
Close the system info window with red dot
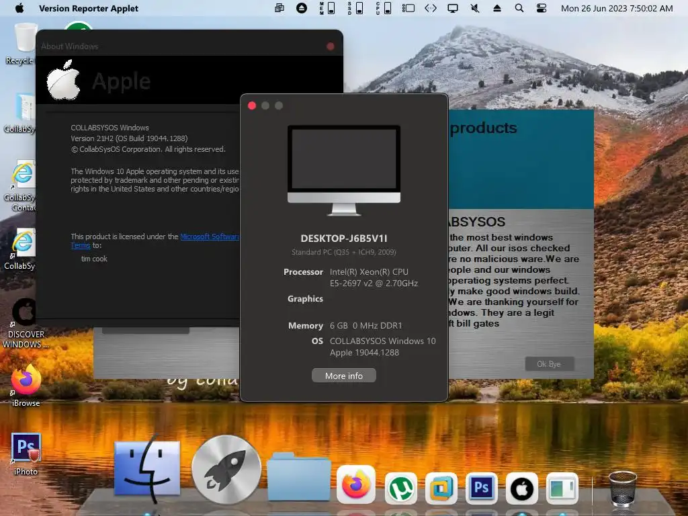coord(252,105)
